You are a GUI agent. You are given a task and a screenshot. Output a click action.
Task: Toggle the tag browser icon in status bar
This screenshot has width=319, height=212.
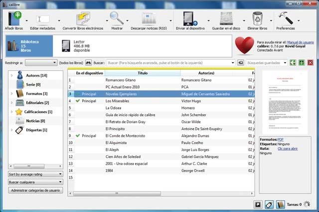coord(269,205)
